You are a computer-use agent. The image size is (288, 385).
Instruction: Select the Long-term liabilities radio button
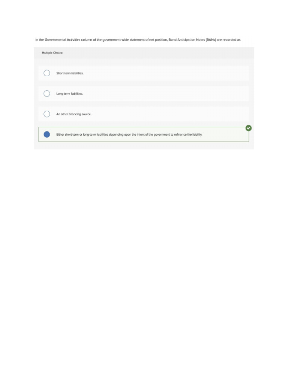click(47, 94)
